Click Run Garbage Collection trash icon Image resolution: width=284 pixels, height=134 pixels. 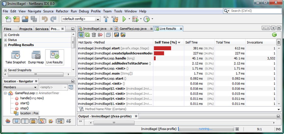[94, 35]
